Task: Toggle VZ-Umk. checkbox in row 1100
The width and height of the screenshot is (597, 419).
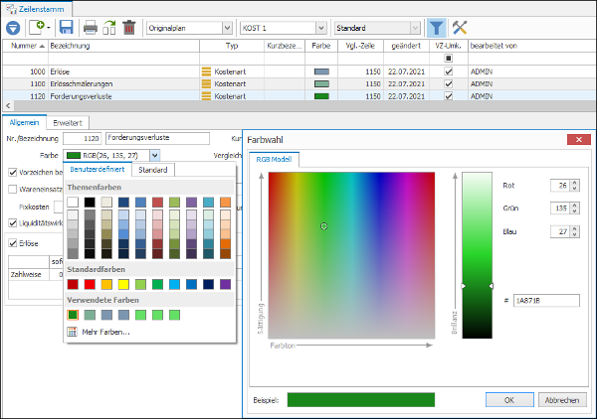Action: [449, 83]
